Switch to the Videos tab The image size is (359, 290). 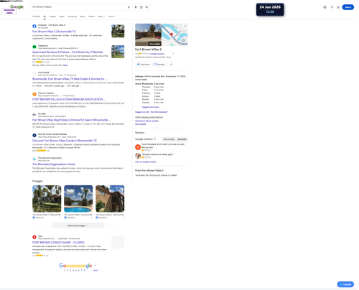[x=91, y=17]
